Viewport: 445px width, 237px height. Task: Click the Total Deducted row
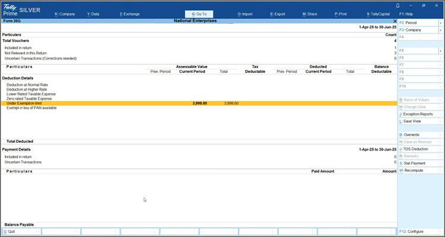pos(199,141)
